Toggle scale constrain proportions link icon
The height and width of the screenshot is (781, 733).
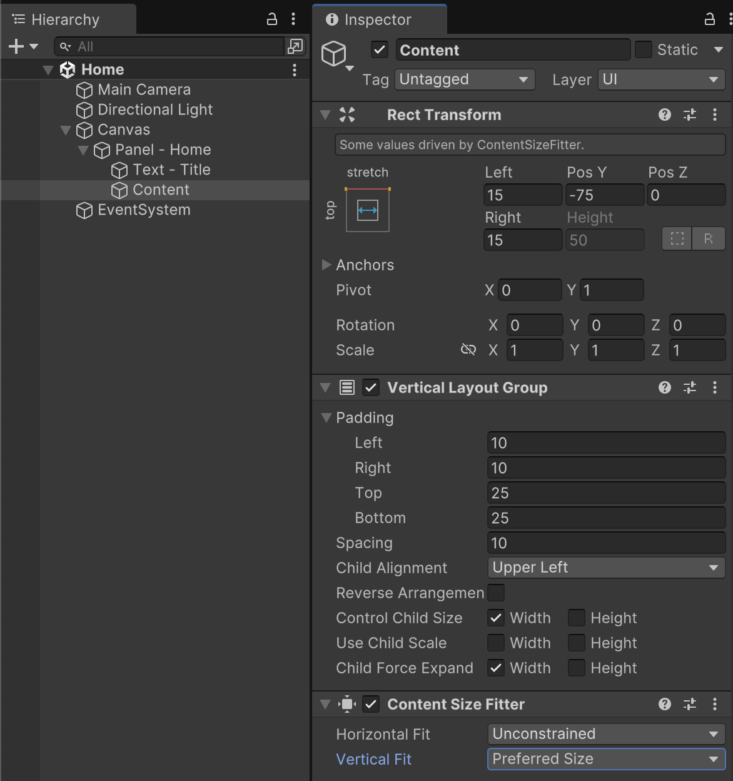click(x=468, y=350)
